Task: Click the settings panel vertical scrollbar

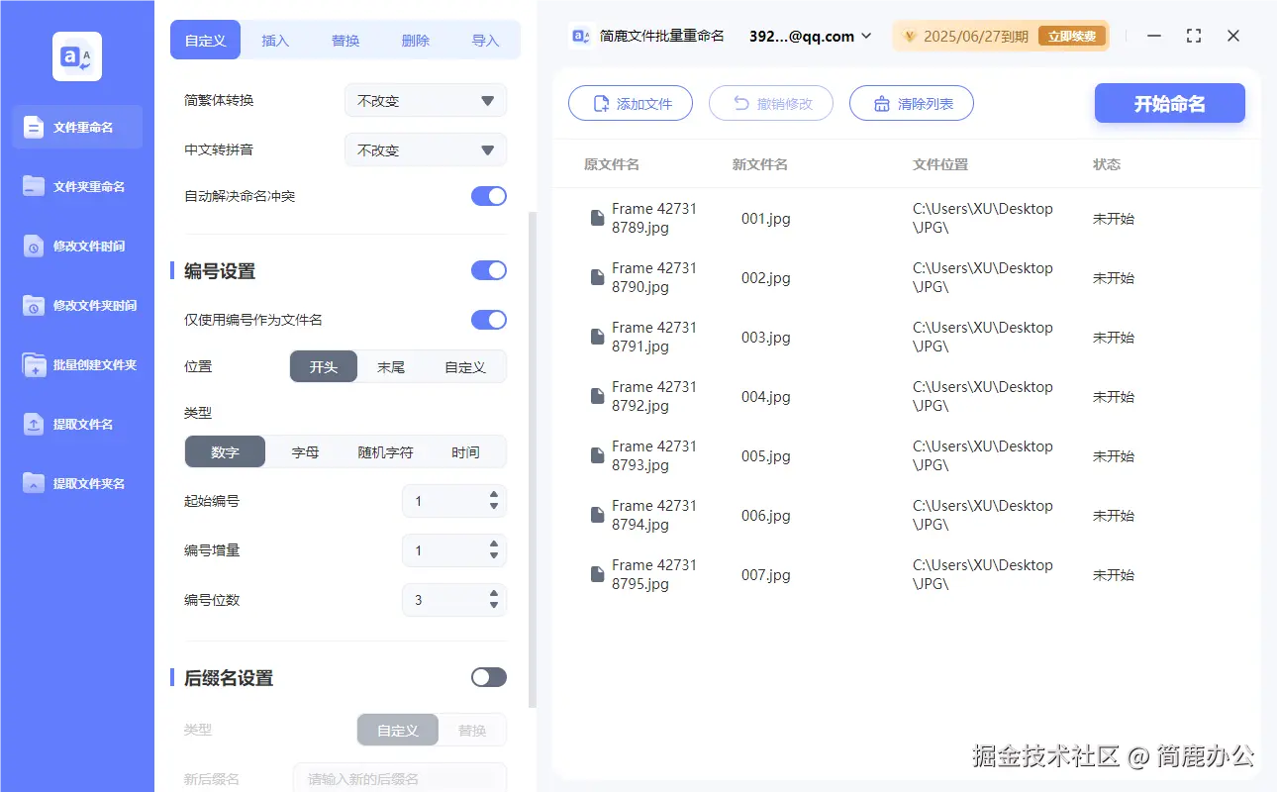Action: click(533, 458)
